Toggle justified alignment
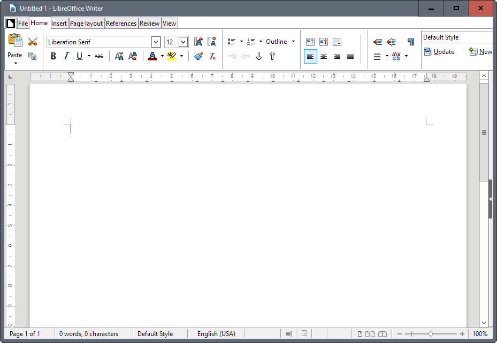Screen dimensions: 497x343 [x=350, y=56]
